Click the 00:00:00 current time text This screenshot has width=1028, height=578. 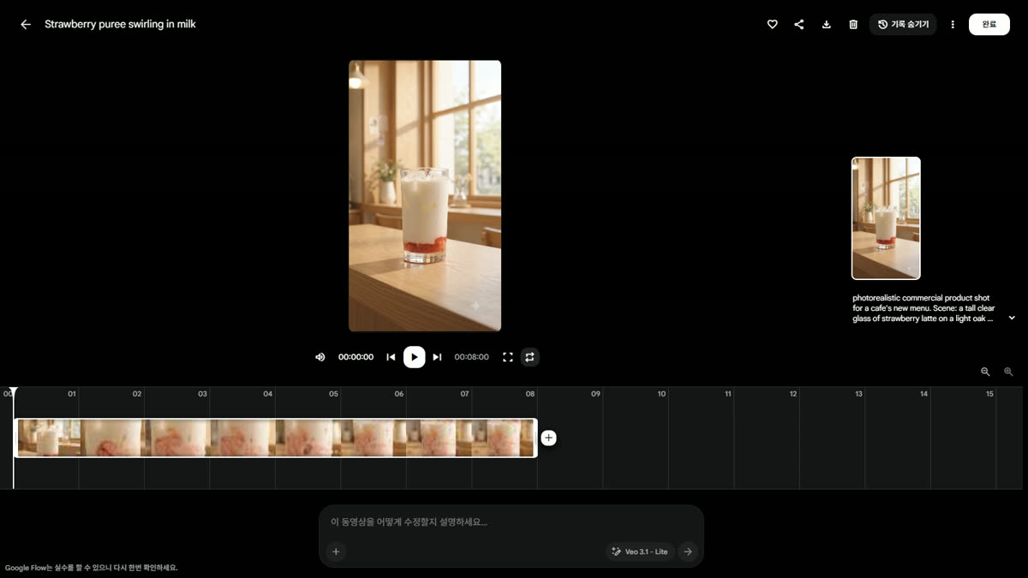(356, 357)
